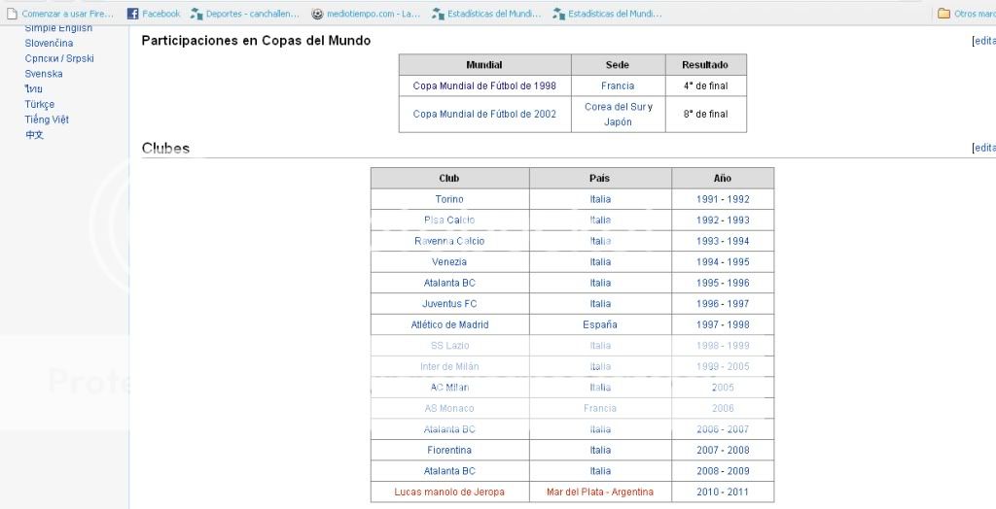Click the Comenzar a usar Firefox bookmark page icon
Screen dimensions: 996x509
click(12, 14)
